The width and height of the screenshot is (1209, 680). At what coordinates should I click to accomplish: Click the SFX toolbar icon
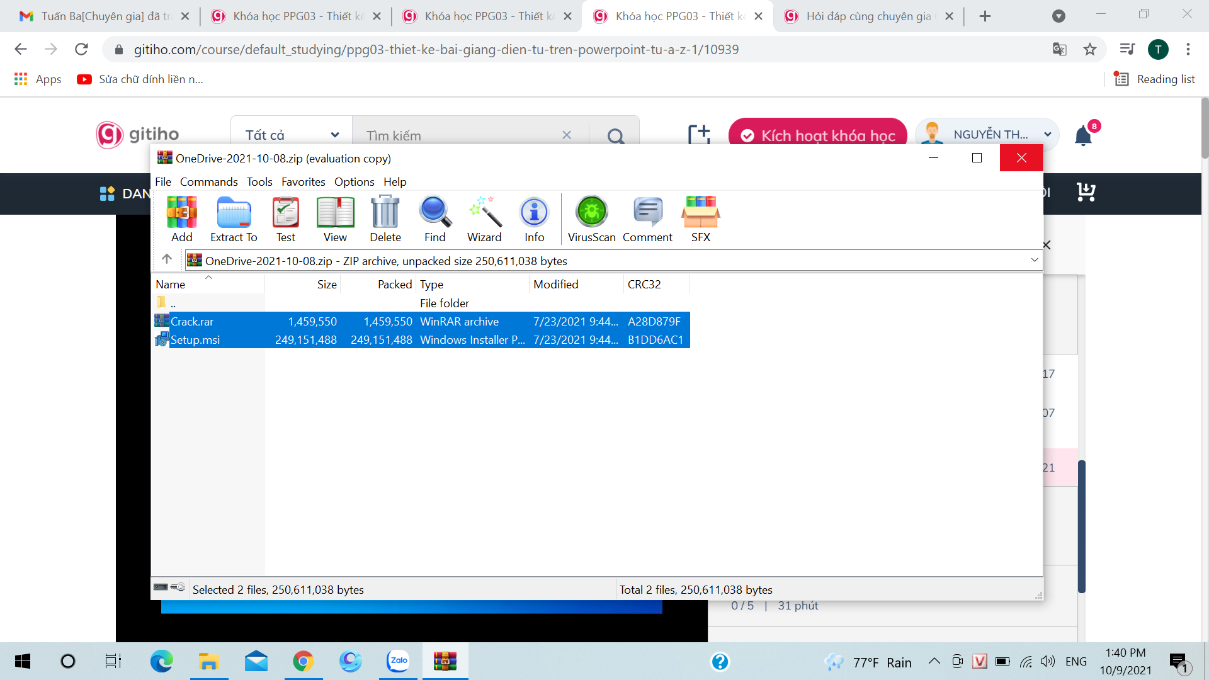tap(701, 218)
